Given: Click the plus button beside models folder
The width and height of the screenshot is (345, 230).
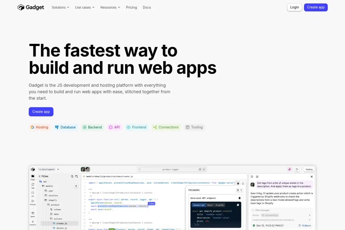Looking at the screenshot, I should (76, 186).
